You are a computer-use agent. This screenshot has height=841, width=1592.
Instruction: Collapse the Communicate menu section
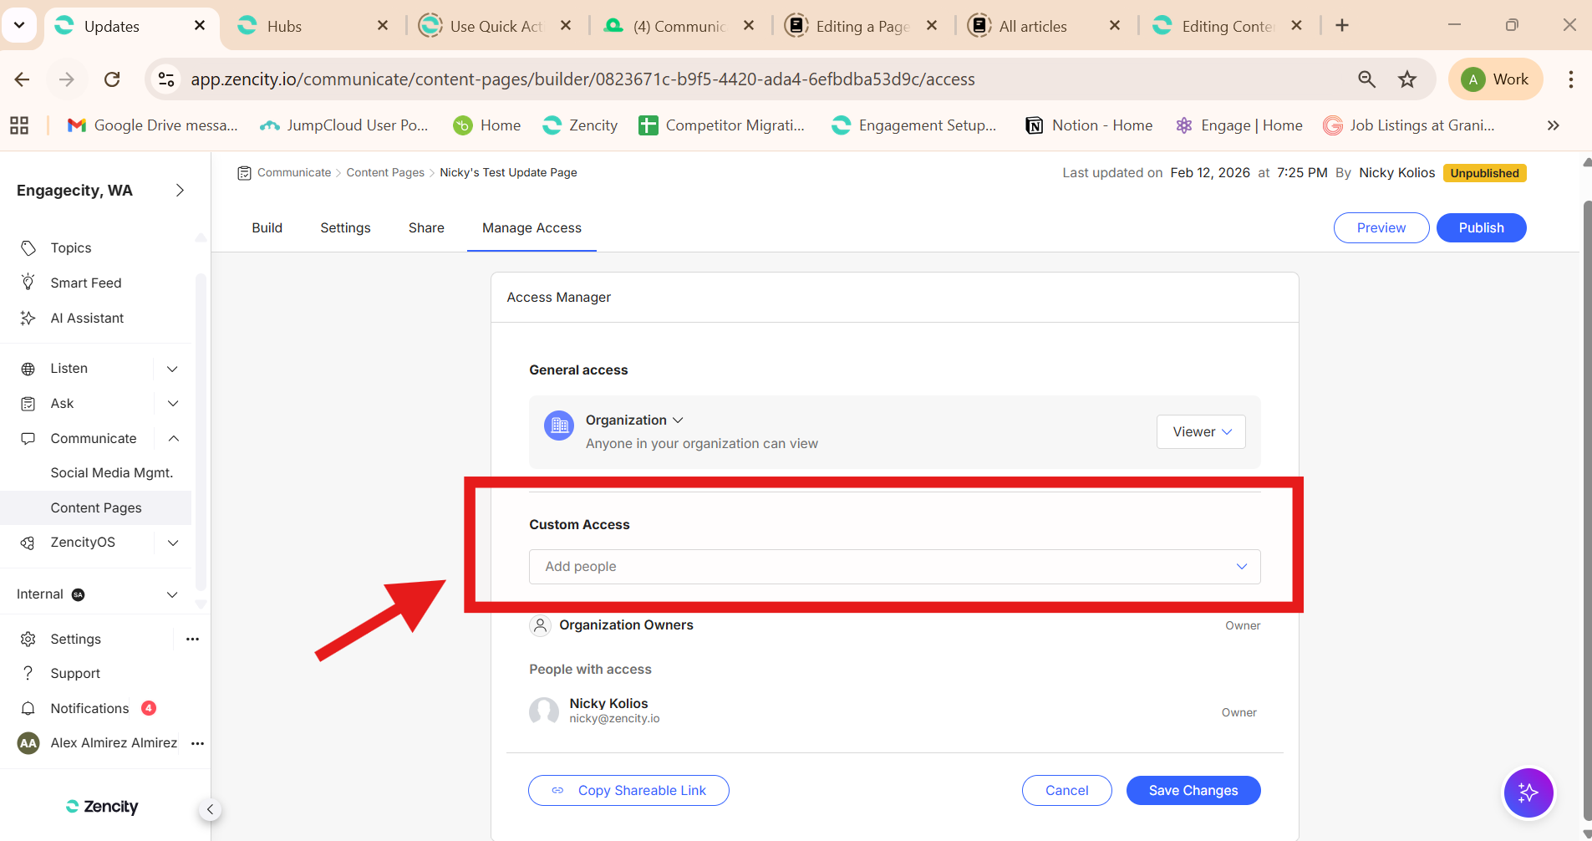coord(173,439)
